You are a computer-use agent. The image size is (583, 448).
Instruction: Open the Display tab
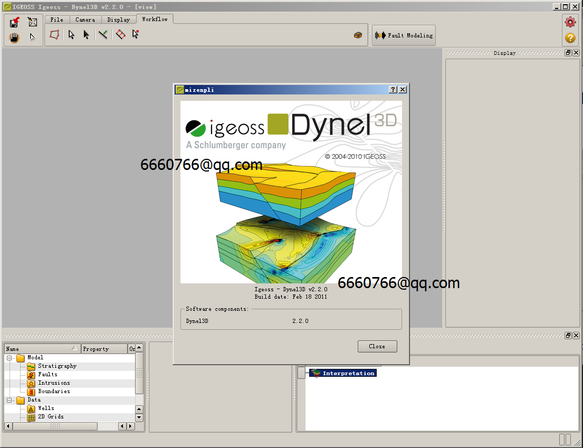119,20
